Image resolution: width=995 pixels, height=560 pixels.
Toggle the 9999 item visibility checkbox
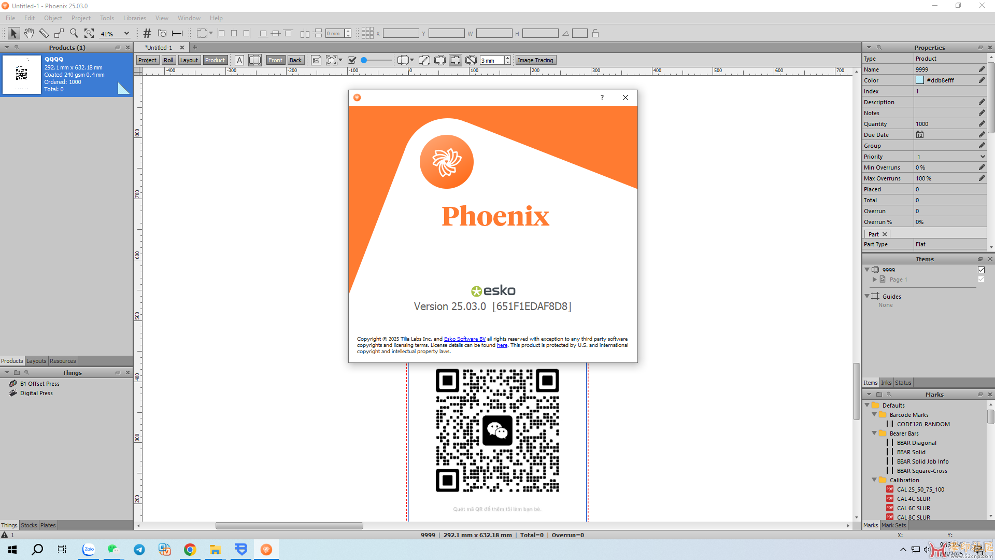pyautogui.click(x=981, y=270)
